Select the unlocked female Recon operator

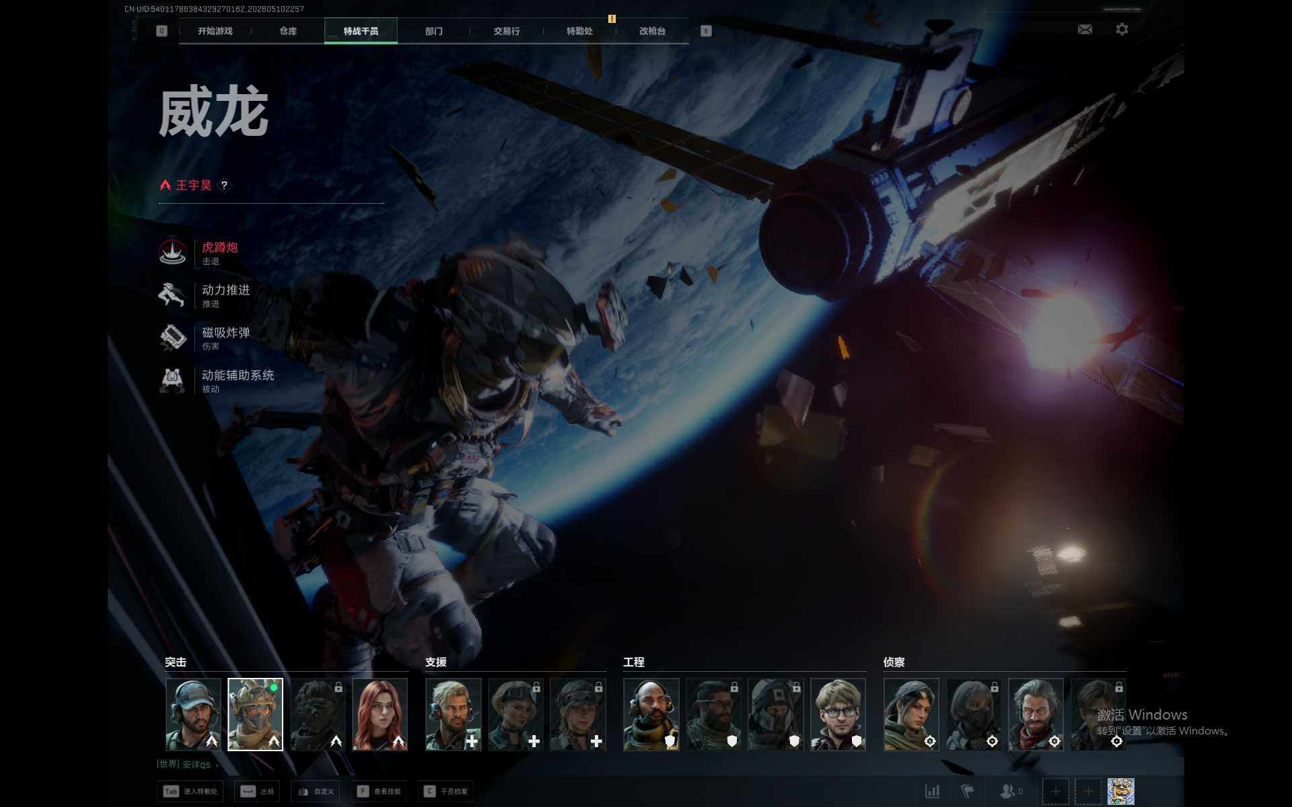912,714
